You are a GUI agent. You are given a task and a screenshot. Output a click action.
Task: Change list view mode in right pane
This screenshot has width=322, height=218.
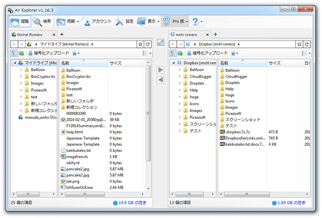click(306, 54)
